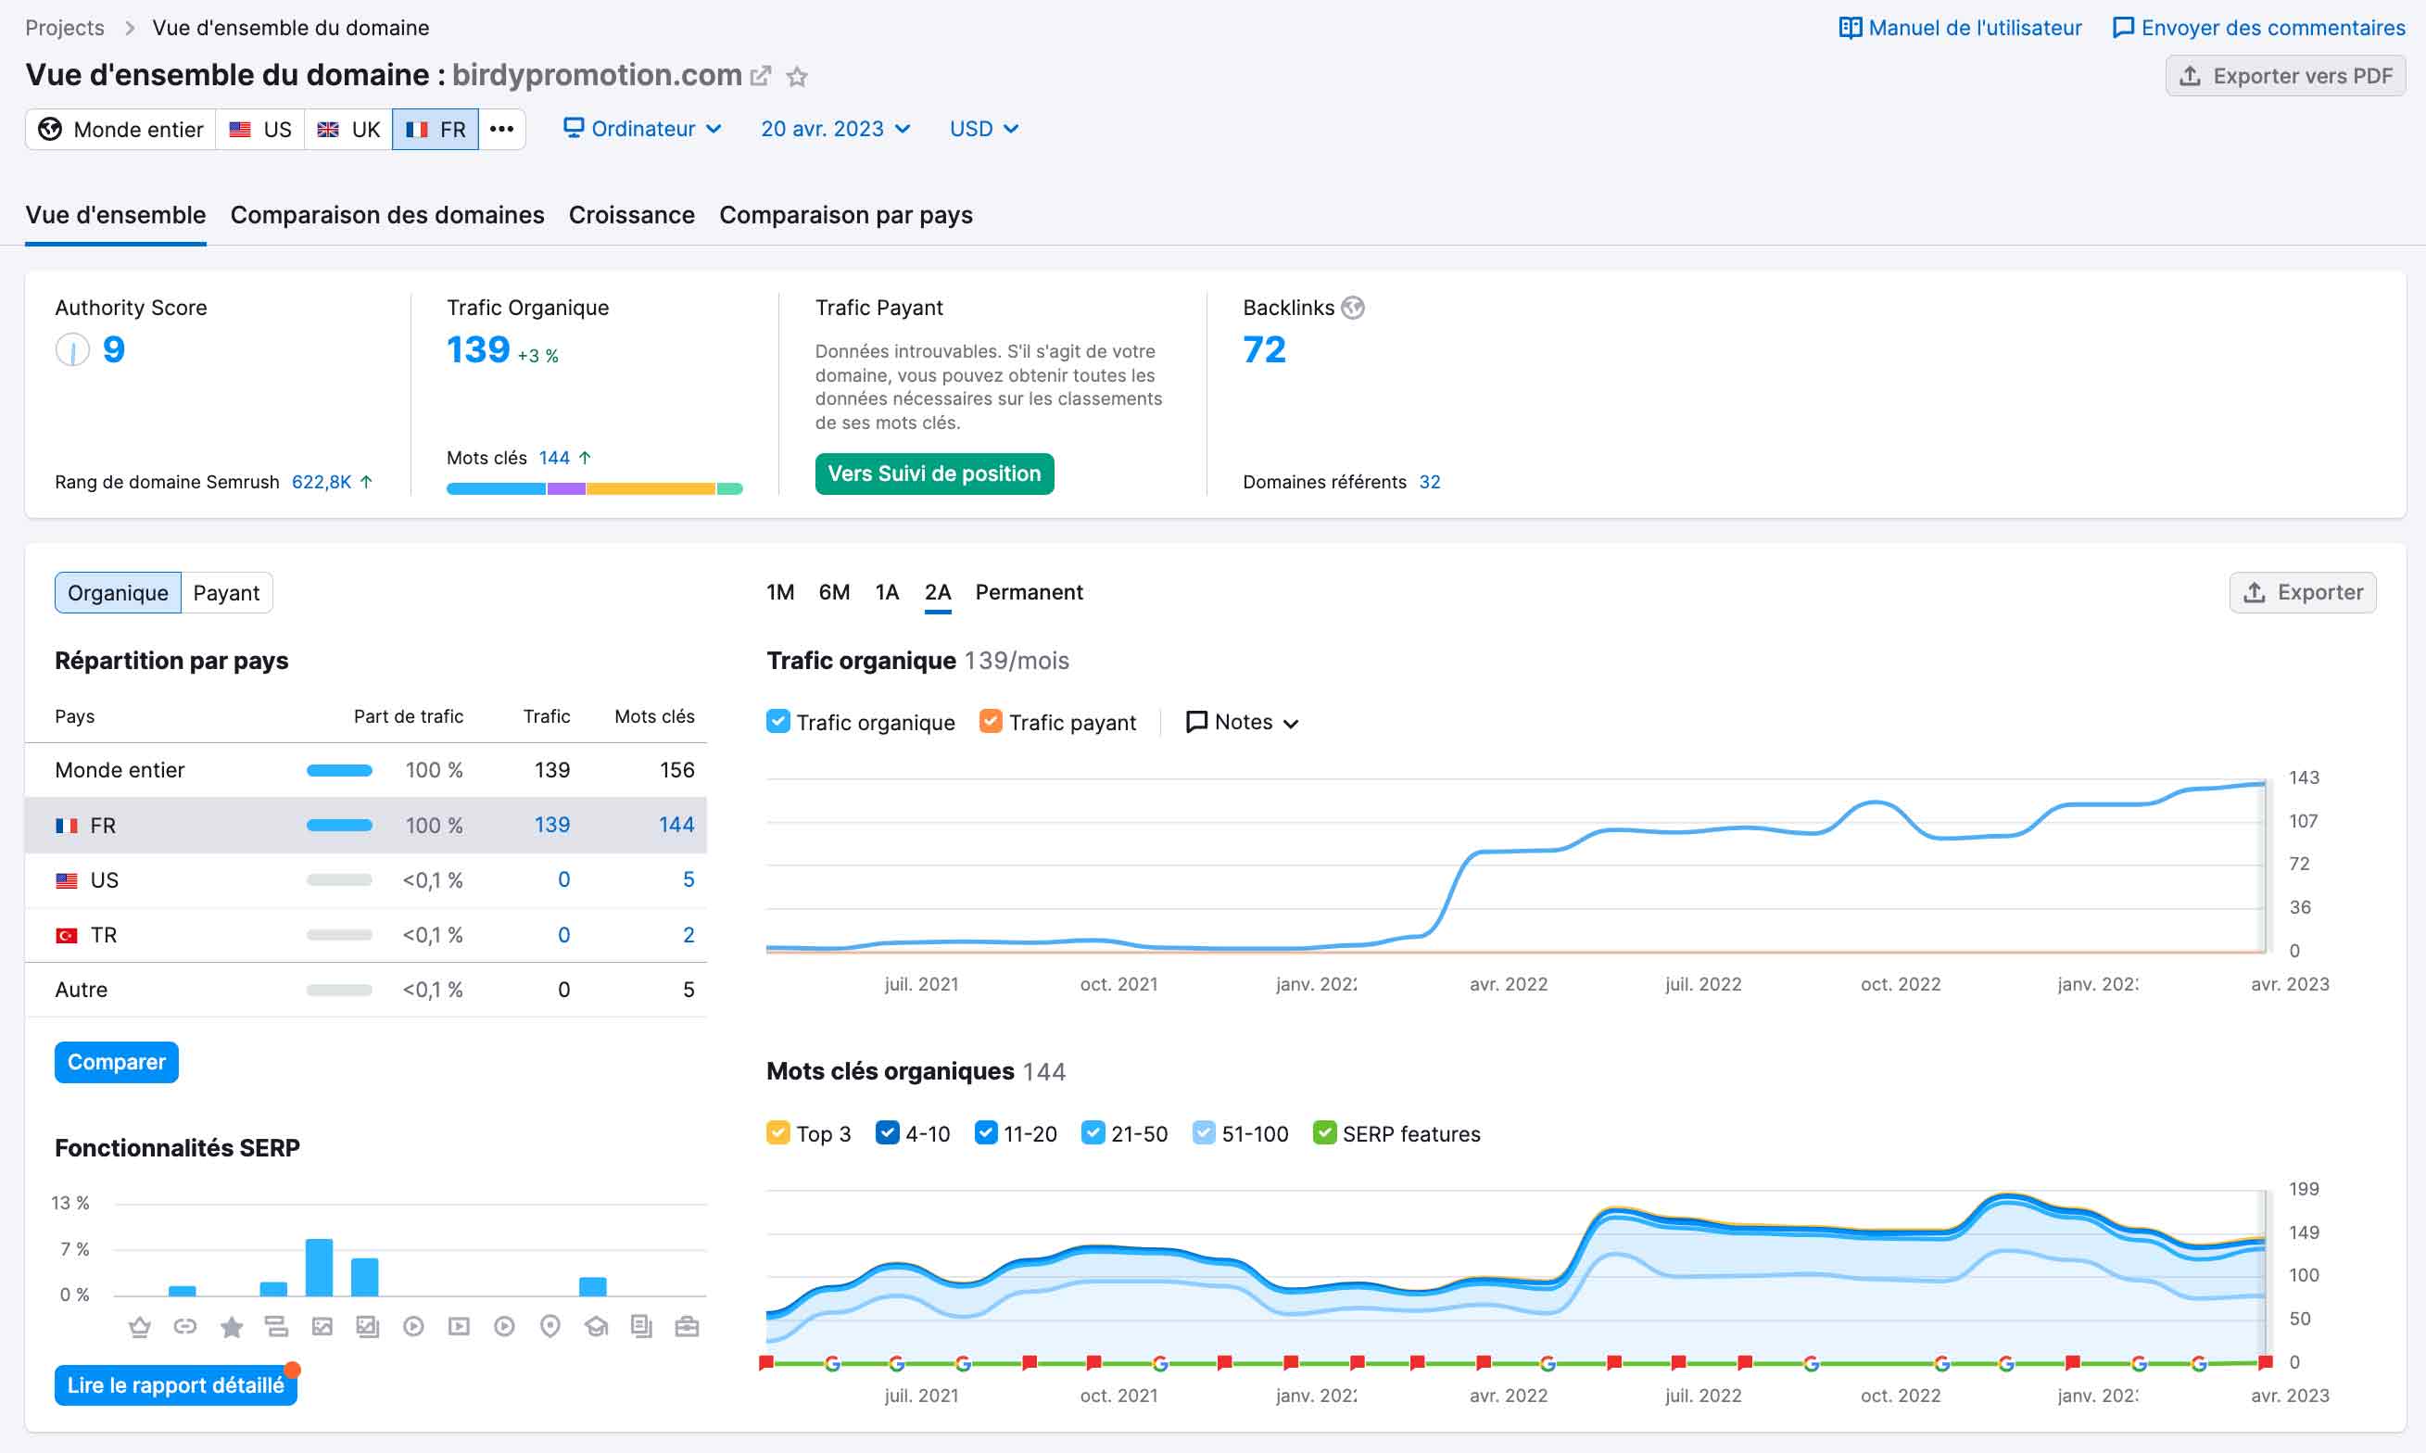Click the yellow segment of keywords bar

tap(651, 488)
